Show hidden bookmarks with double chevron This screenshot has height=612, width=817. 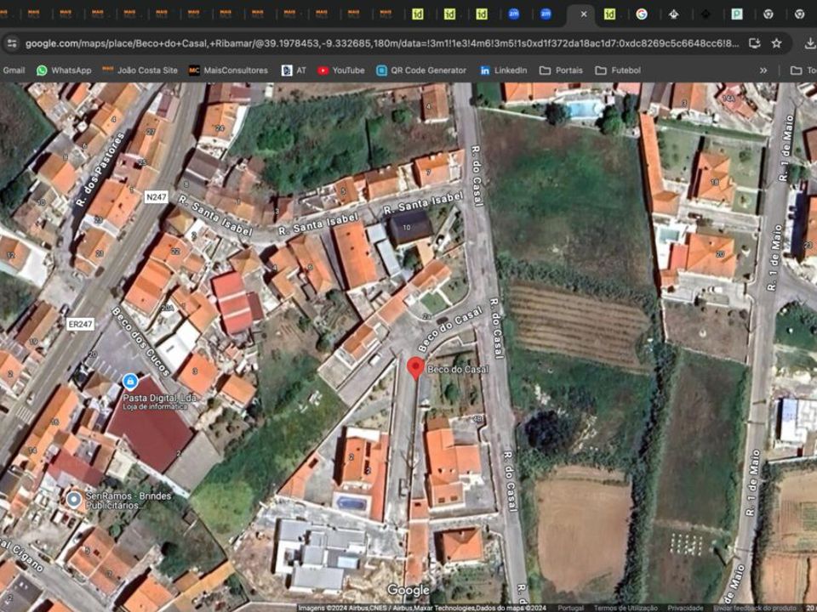[x=763, y=71]
